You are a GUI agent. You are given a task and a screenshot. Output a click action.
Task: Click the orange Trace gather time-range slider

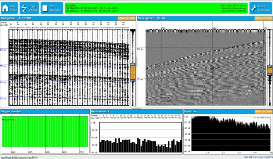270,71
